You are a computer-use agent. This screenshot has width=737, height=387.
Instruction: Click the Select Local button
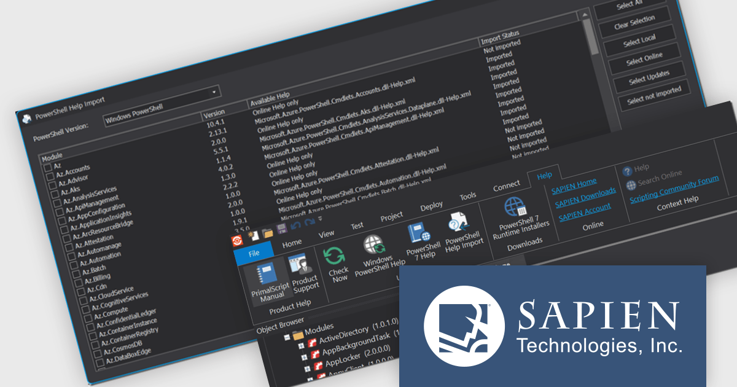639,41
